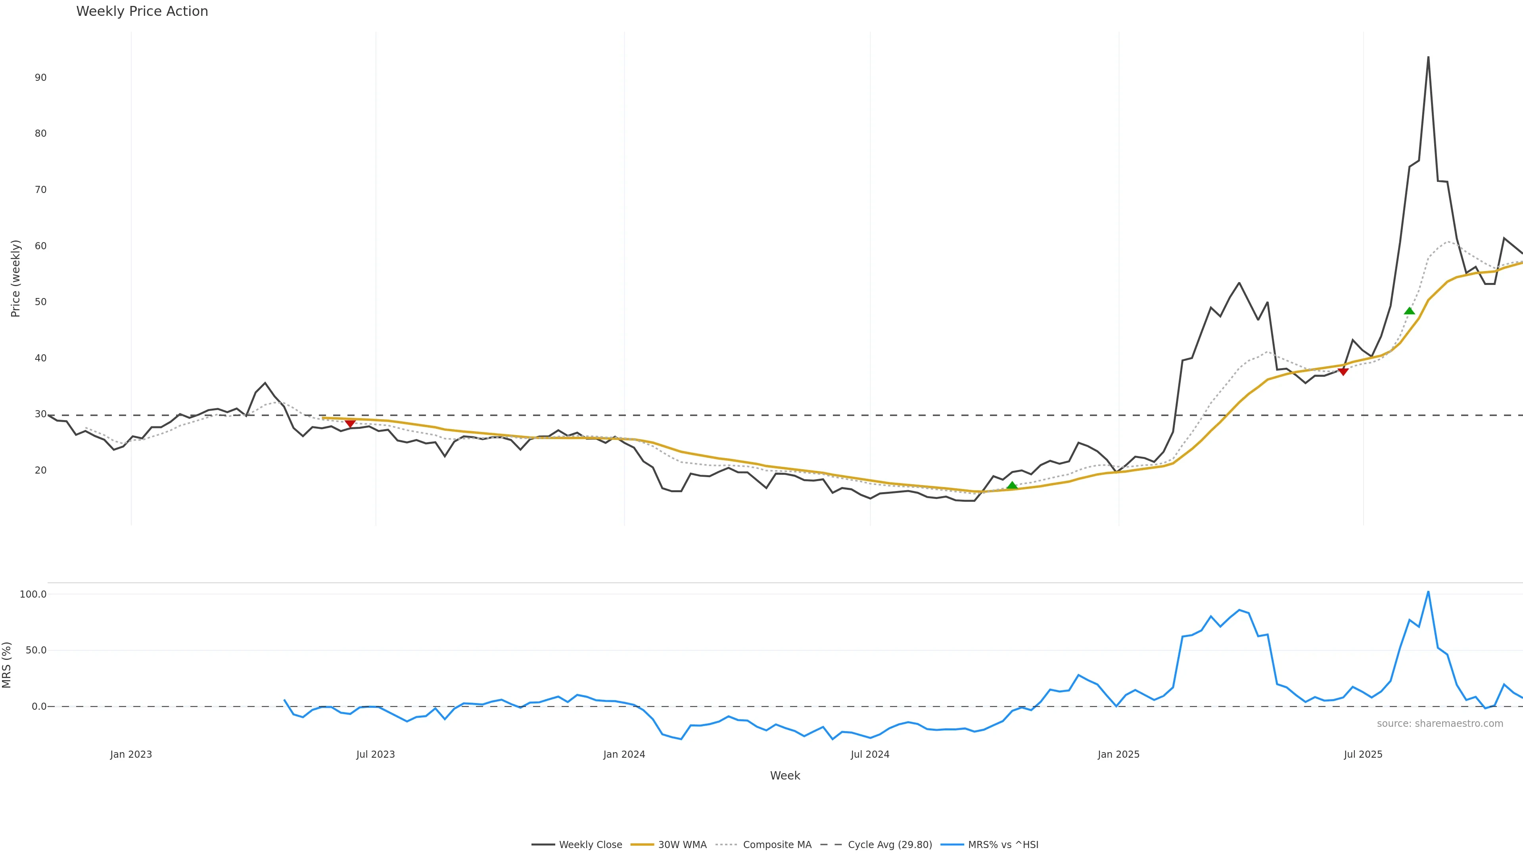1523x856 pixels.
Task: Click the source: sharemaestro.com text
Action: [1440, 724]
